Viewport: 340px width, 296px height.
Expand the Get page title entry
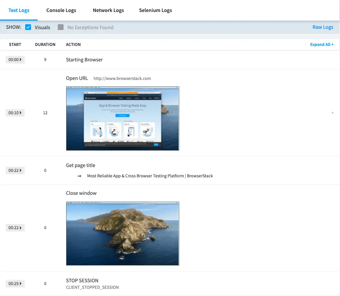pyautogui.click(x=15, y=170)
